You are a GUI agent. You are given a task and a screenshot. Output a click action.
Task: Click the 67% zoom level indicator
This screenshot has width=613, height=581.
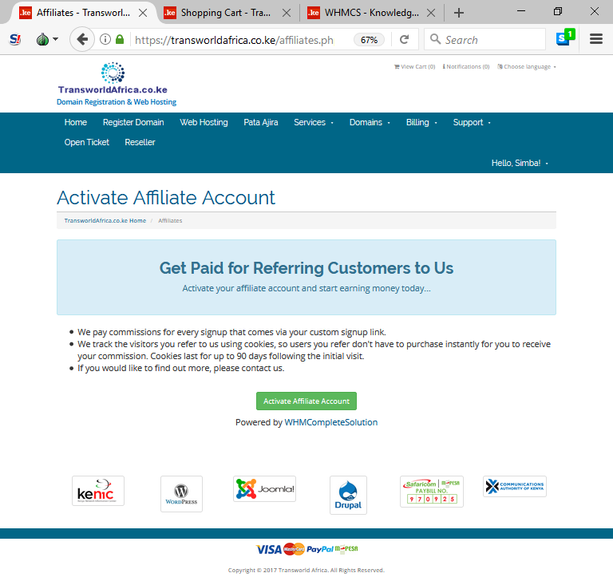pos(369,39)
